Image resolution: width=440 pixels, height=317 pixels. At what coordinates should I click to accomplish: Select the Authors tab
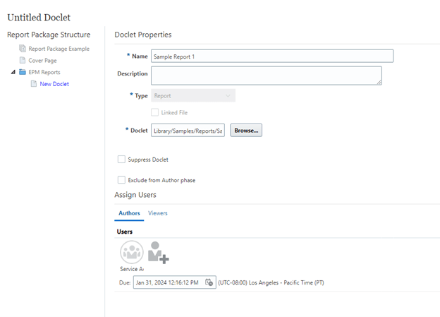tap(128, 213)
